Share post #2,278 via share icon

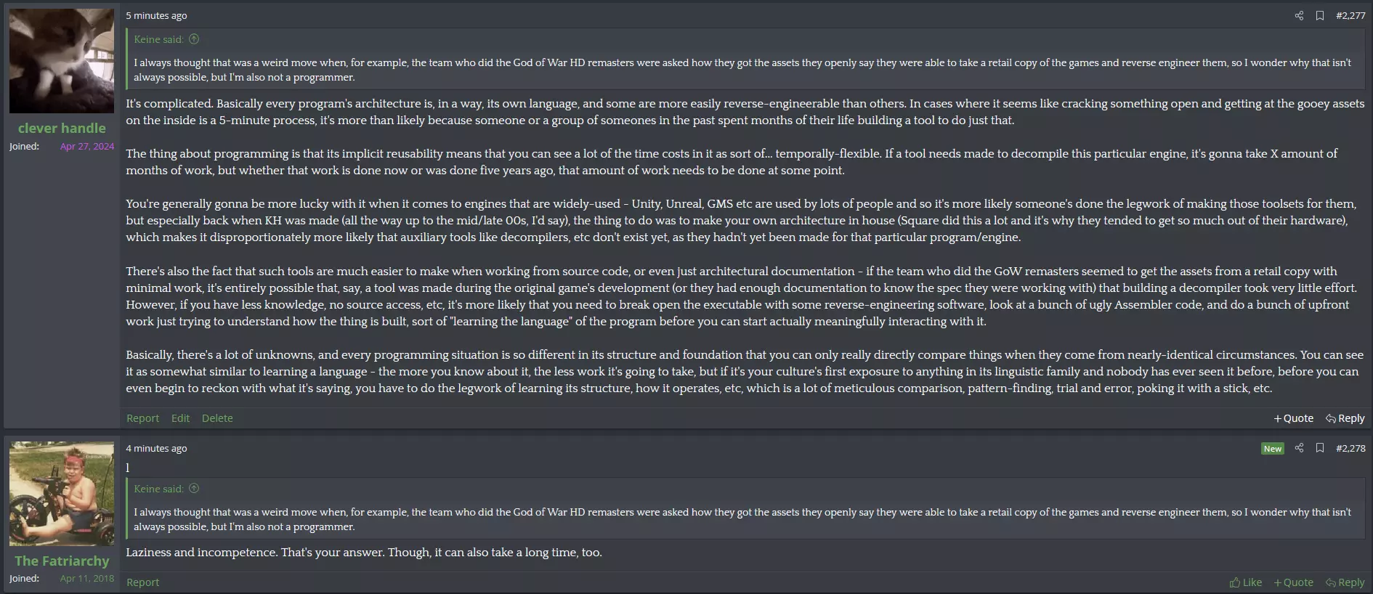pos(1299,448)
